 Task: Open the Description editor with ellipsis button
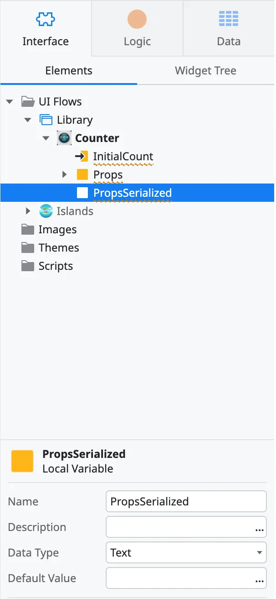click(260, 527)
